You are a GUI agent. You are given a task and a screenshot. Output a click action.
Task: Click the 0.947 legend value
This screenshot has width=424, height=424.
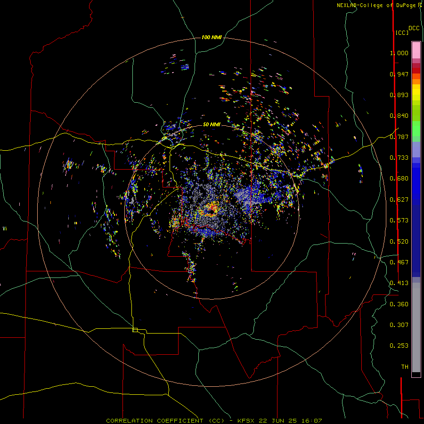pyautogui.click(x=399, y=74)
